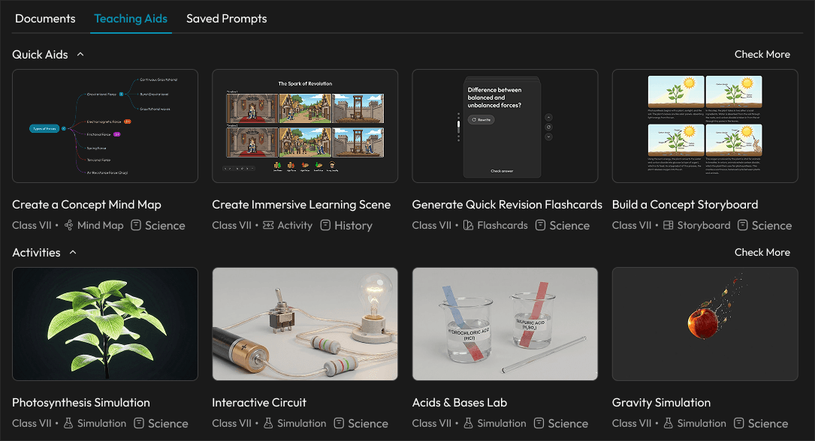The height and width of the screenshot is (441, 815).
Task: Switch to the Documents tab
Action: [x=45, y=18]
